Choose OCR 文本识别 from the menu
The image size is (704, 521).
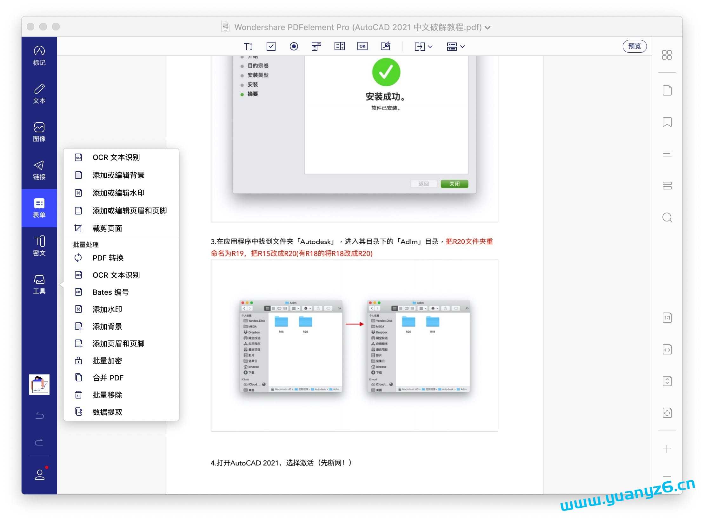pos(116,157)
